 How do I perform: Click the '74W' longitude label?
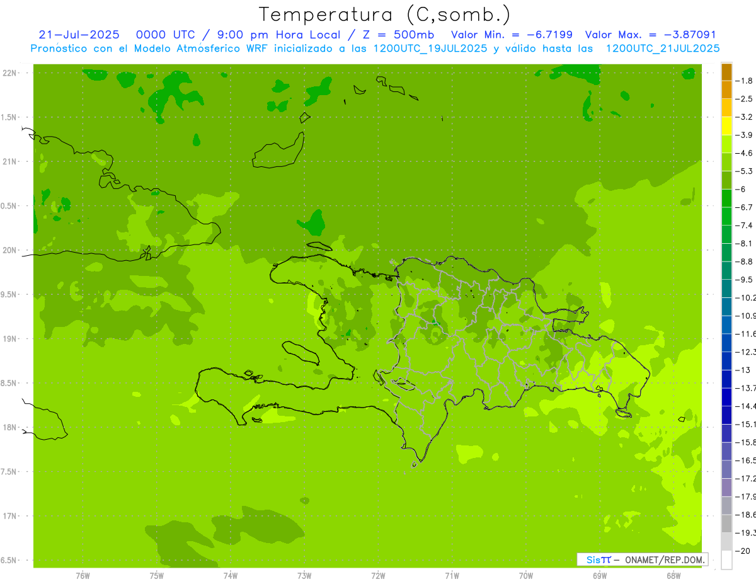[x=230, y=576]
